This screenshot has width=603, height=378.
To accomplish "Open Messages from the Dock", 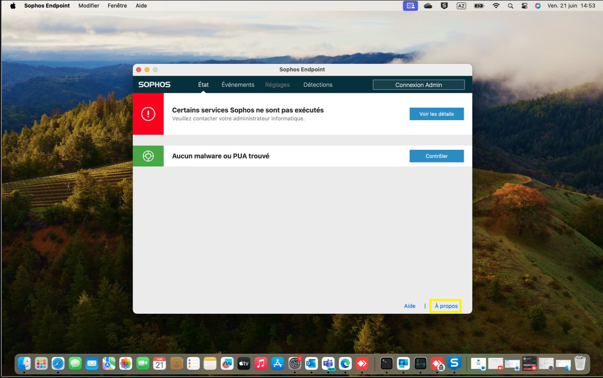I will (75, 363).
